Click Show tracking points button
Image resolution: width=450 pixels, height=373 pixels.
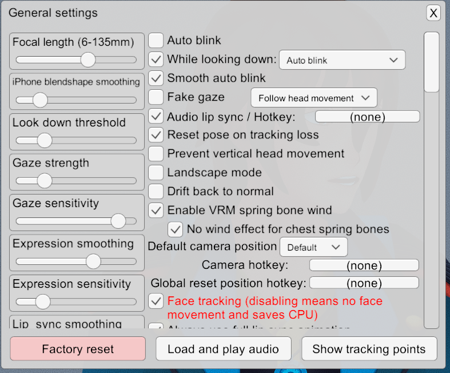click(369, 349)
